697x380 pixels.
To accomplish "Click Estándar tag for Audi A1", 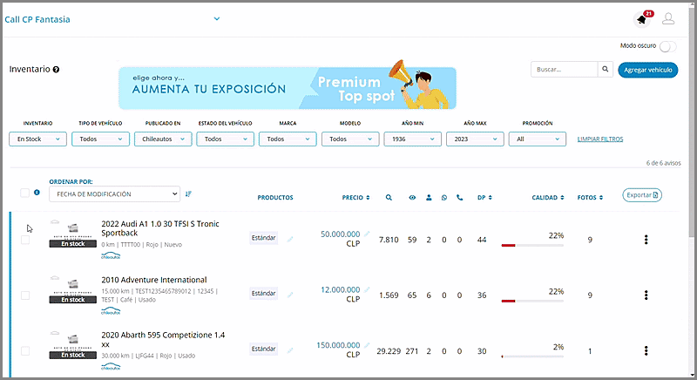I will pyautogui.click(x=264, y=238).
